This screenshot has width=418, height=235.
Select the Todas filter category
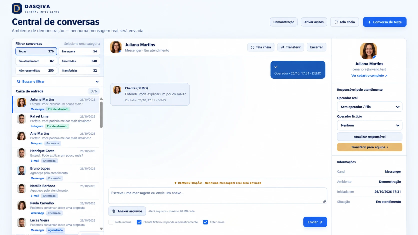click(36, 51)
